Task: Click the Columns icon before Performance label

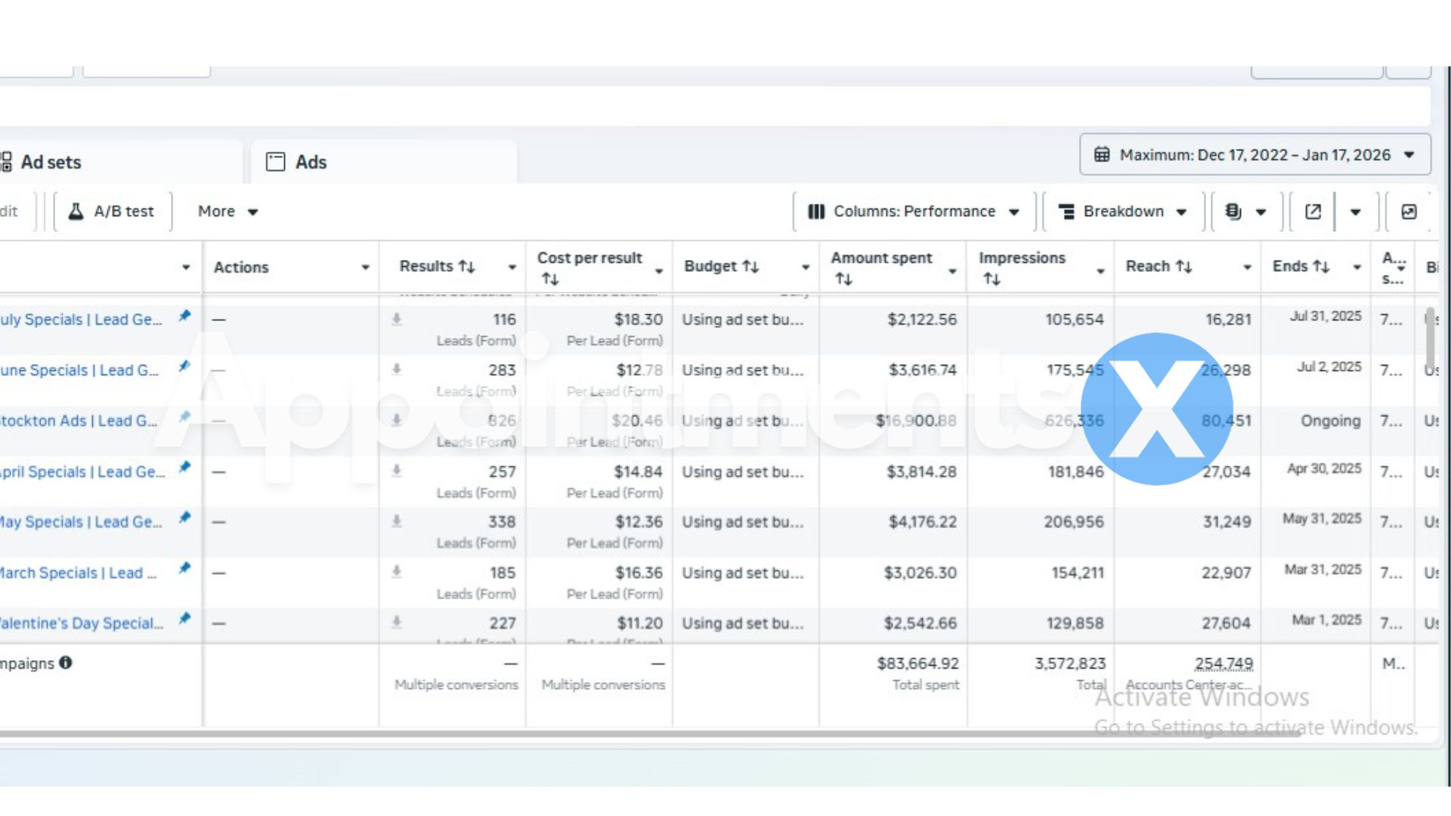Action: coord(816,212)
